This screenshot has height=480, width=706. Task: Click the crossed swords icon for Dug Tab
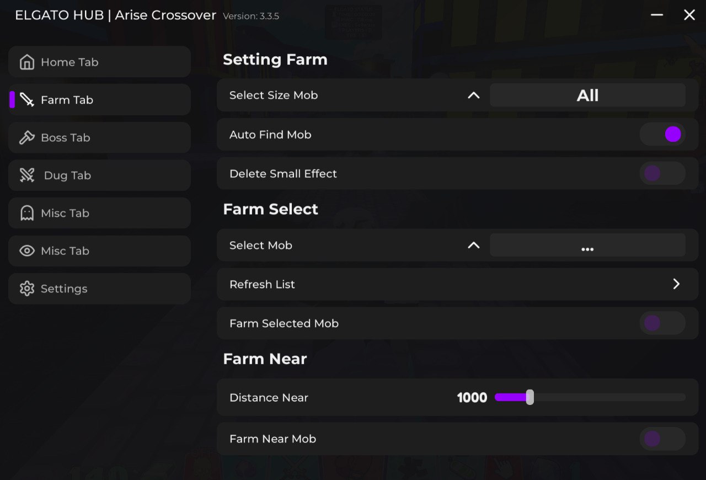click(x=26, y=175)
